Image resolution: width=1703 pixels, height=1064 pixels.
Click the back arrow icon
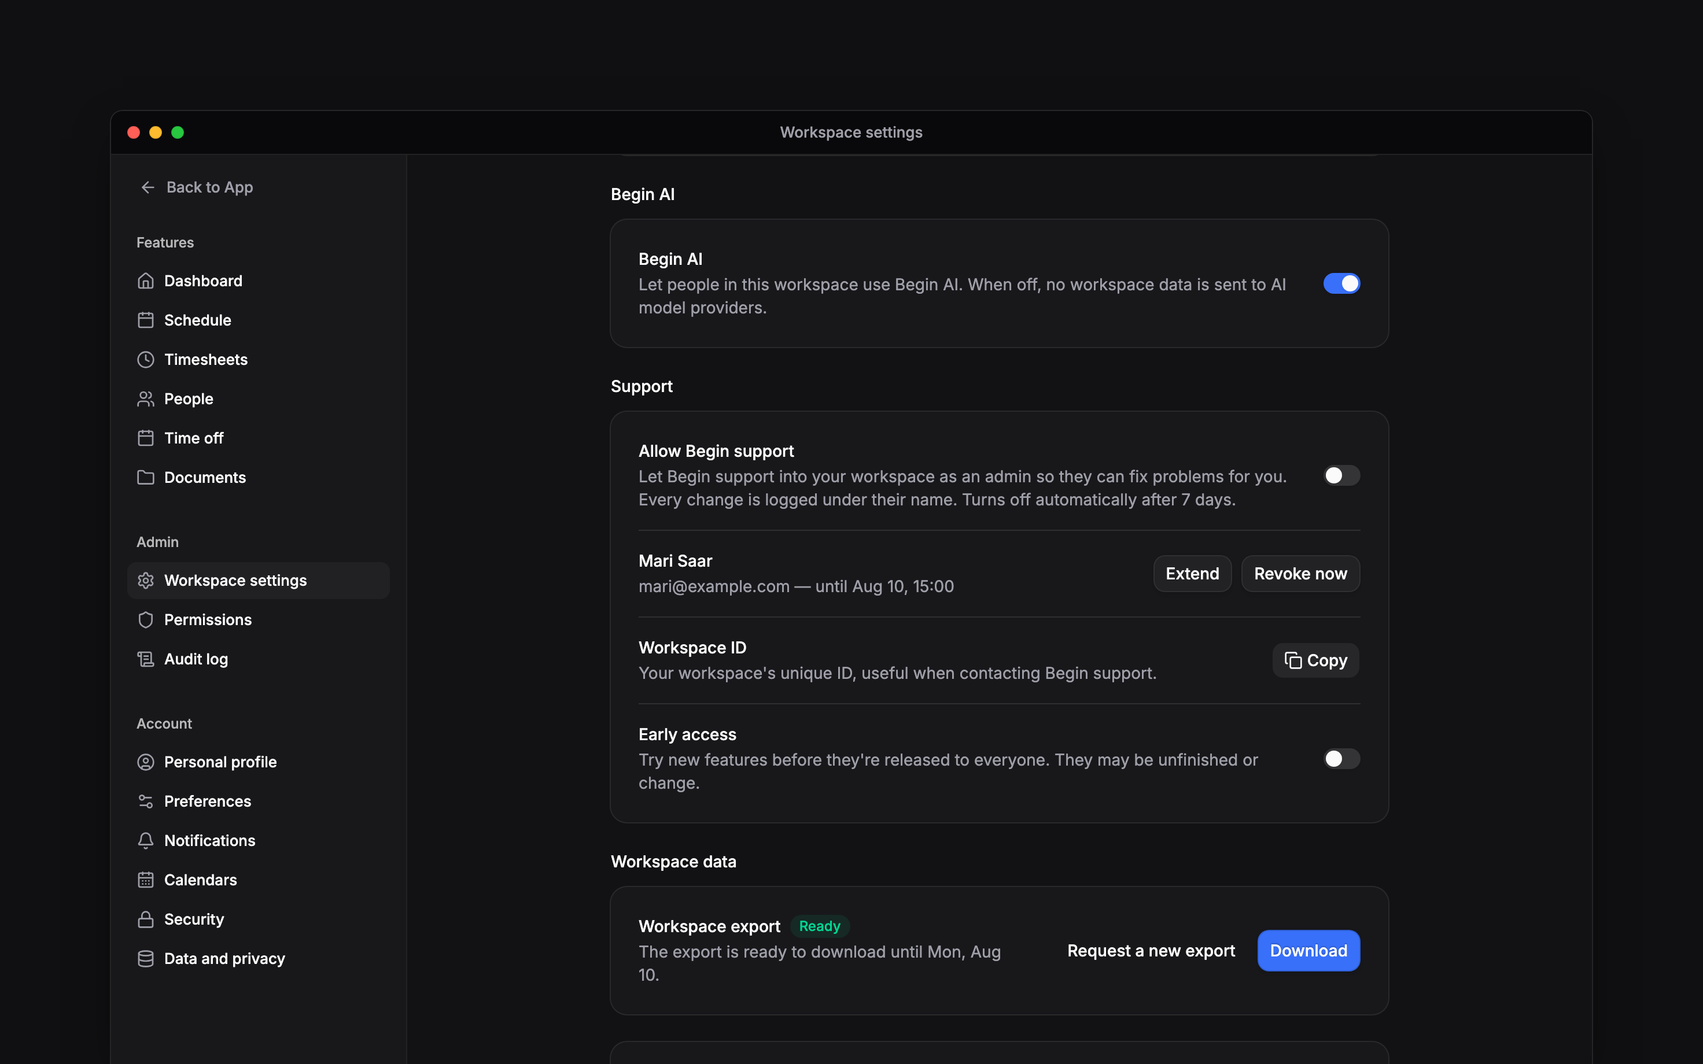pos(148,187)
